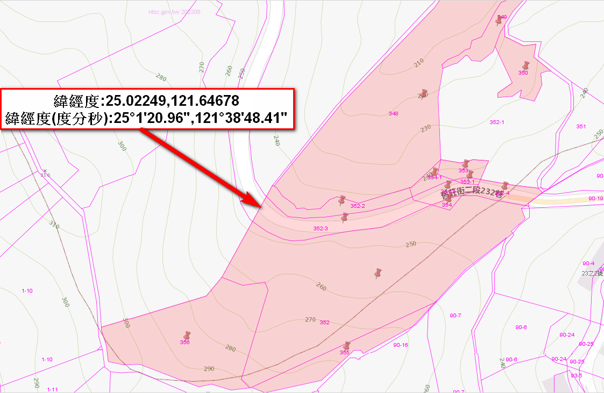Screen dimensions: 604x393
Task: Click the parcel label 90-16
Action: tap(401, 345)
